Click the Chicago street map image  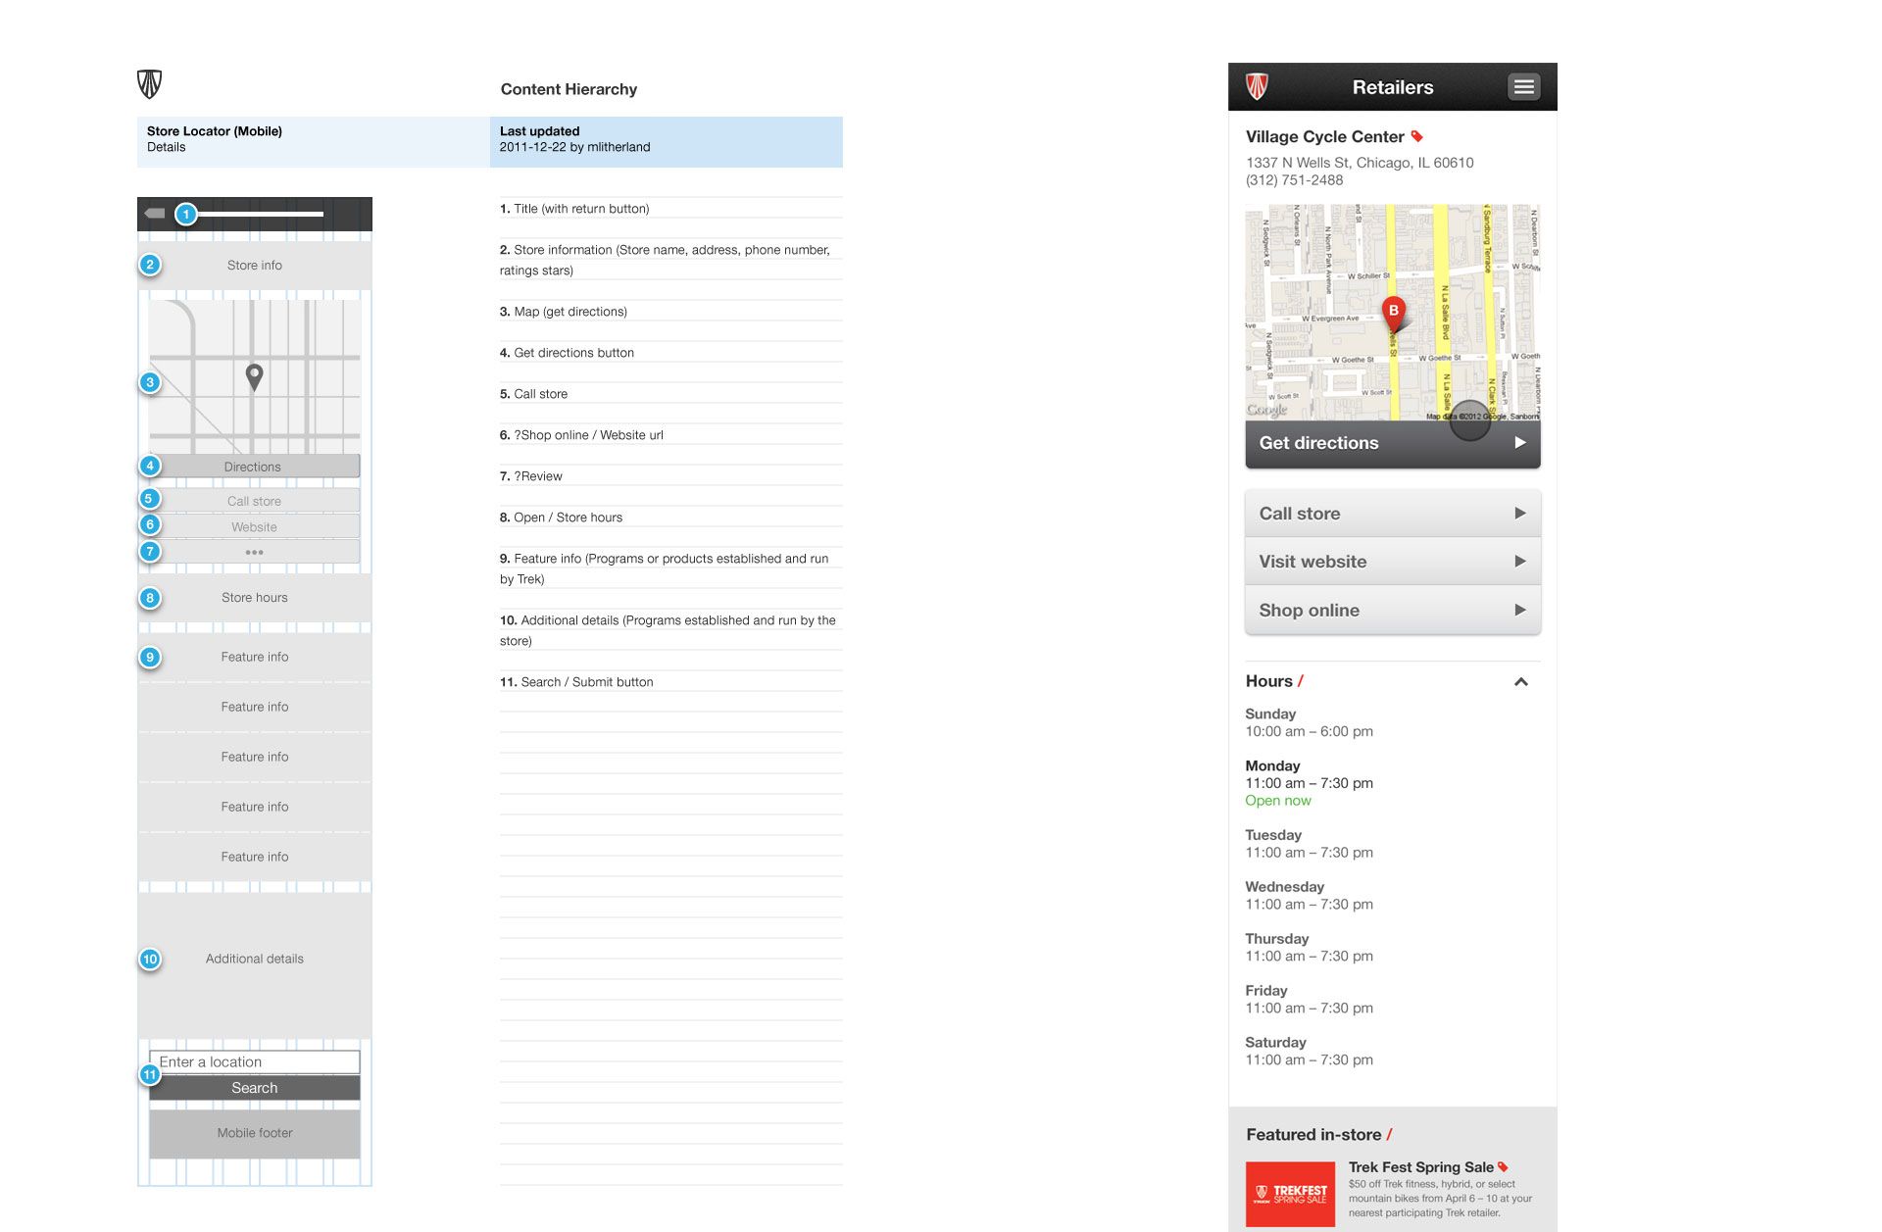[x=1393, y=312]
